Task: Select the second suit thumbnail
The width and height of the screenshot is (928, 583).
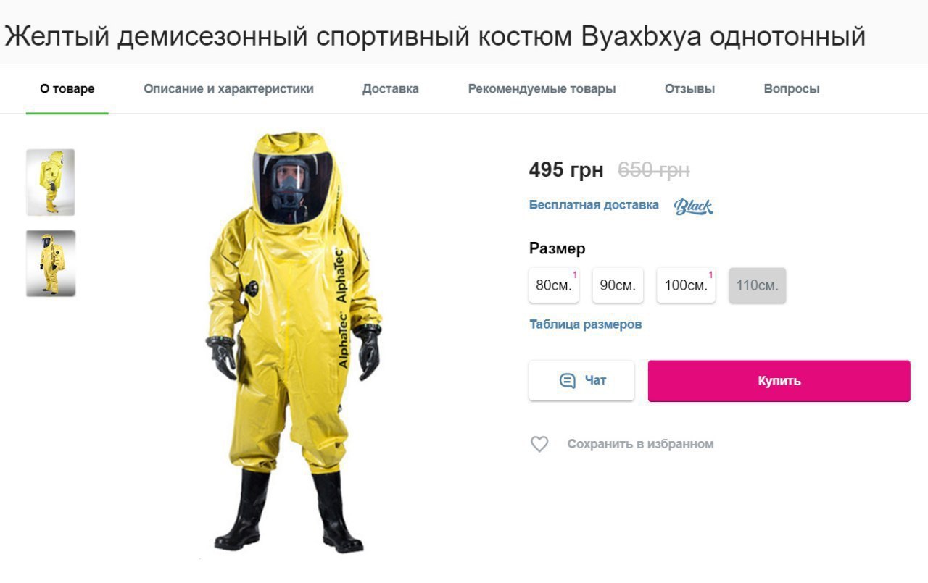Action: 51,264
